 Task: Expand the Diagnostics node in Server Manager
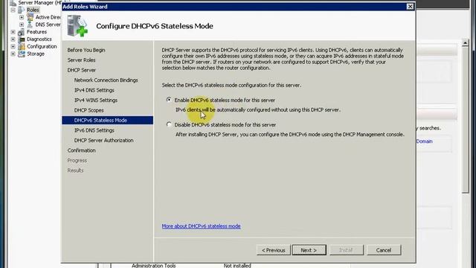[13, 39]
